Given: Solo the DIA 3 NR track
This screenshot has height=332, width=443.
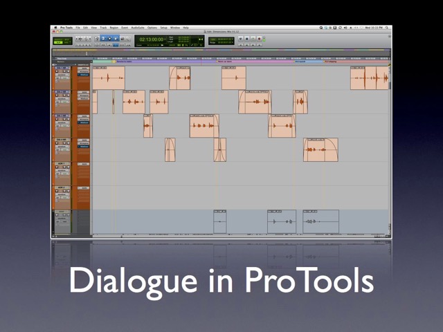Looking at the screenshot, I should click(64, 120).
